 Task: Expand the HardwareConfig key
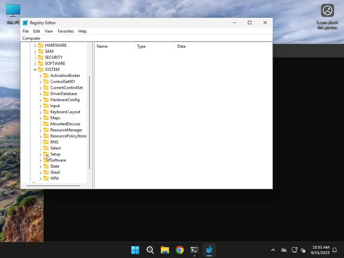coord(40,100)
